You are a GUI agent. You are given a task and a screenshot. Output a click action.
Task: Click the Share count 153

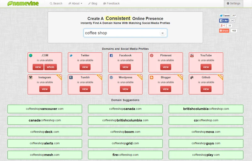pyautogui.click(x=234, y=31)
